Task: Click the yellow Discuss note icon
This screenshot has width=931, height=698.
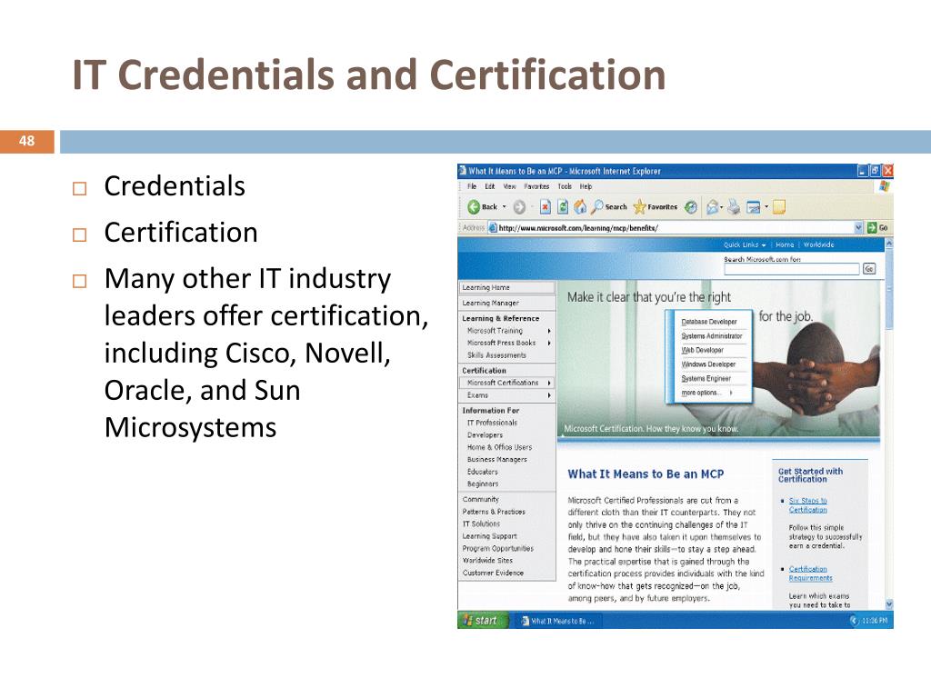Action: (x=778, y=206)
